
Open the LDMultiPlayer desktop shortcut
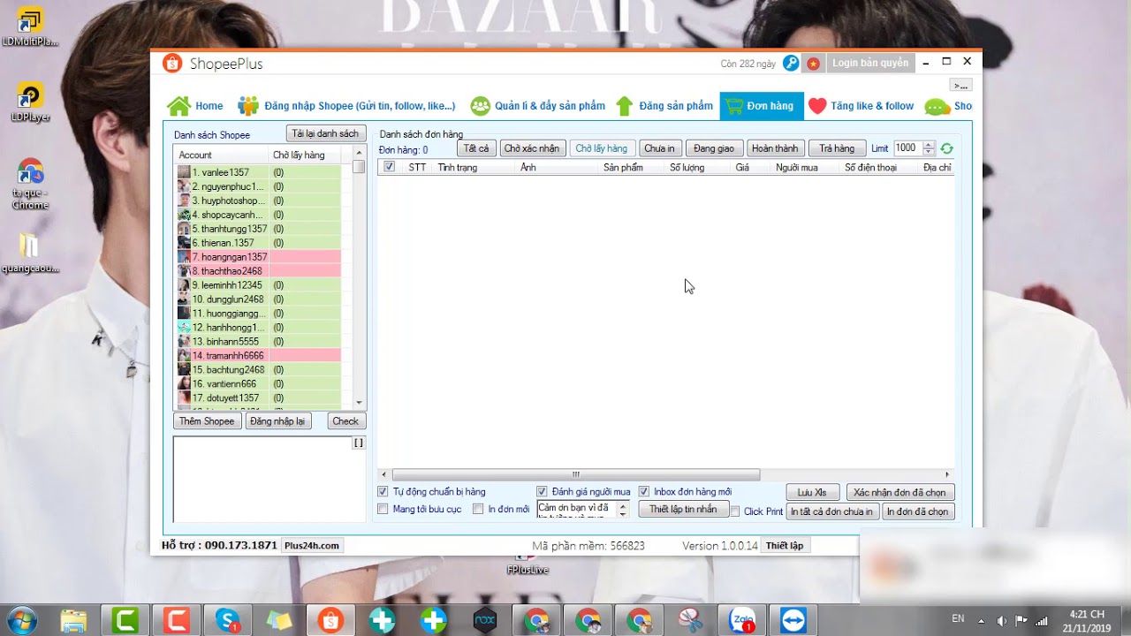[x=30, y=26]
